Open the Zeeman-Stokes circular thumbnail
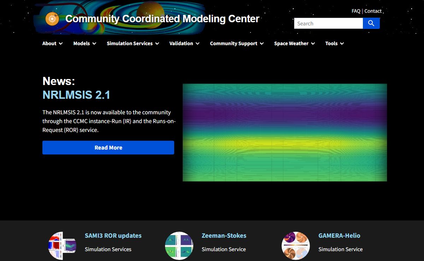424x261 pixels. (179, 246)
